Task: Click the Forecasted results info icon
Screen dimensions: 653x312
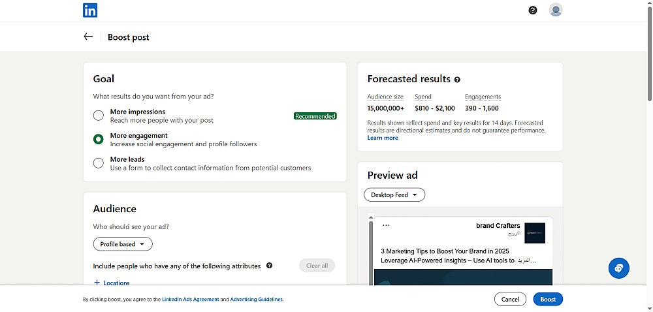Action: click(x=457, y=80)
